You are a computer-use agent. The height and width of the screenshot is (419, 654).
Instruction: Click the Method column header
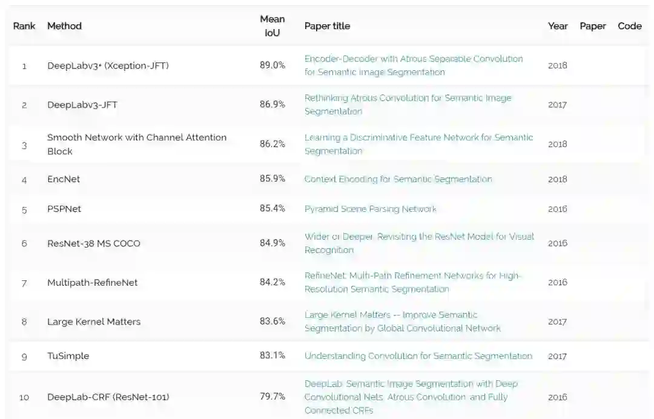point(64,26)
